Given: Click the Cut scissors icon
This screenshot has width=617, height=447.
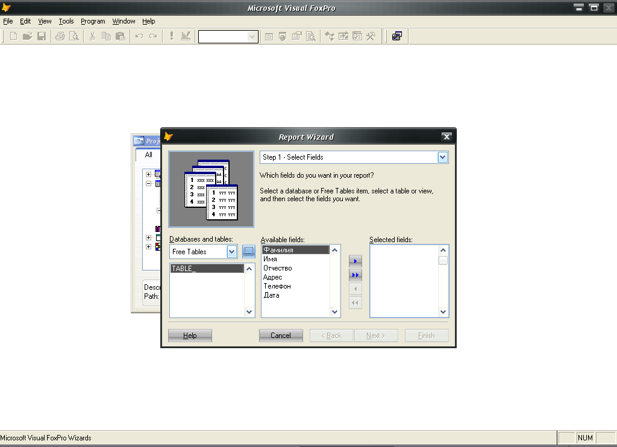Looking at the screenshot, I should pyautogui.click(x=92, y=37).
